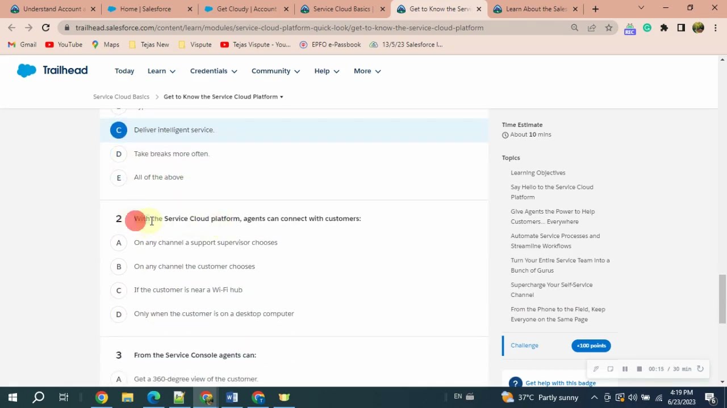Expand the More menu
Image resolution: width=727 pixels, height=408 pixels.
point(367,71)
